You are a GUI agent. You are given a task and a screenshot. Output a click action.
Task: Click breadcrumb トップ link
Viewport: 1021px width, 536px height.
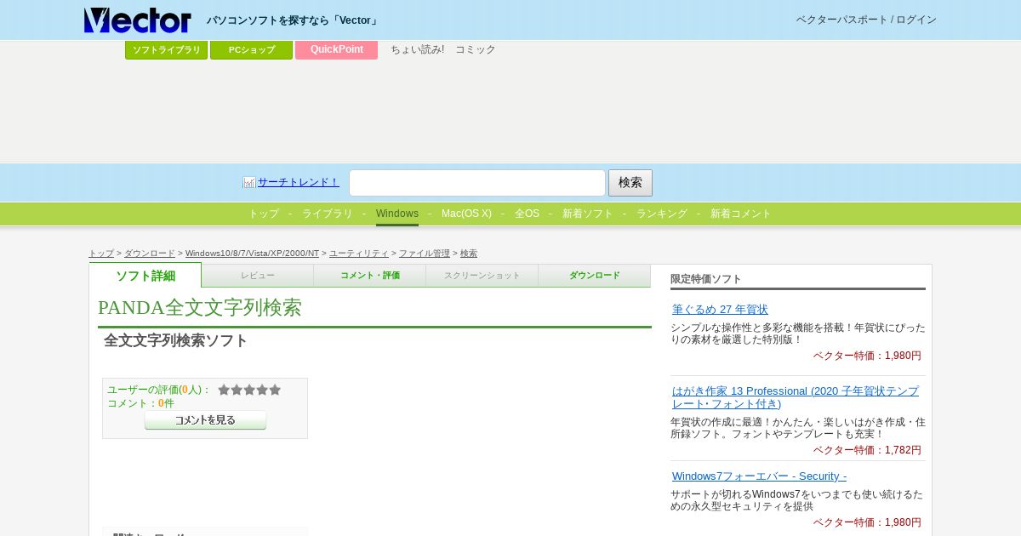(x=101, y=254)
